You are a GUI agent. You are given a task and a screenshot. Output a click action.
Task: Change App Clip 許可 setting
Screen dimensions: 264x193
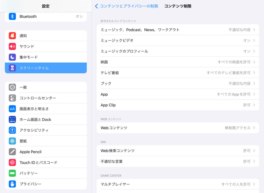pos(178,105)
